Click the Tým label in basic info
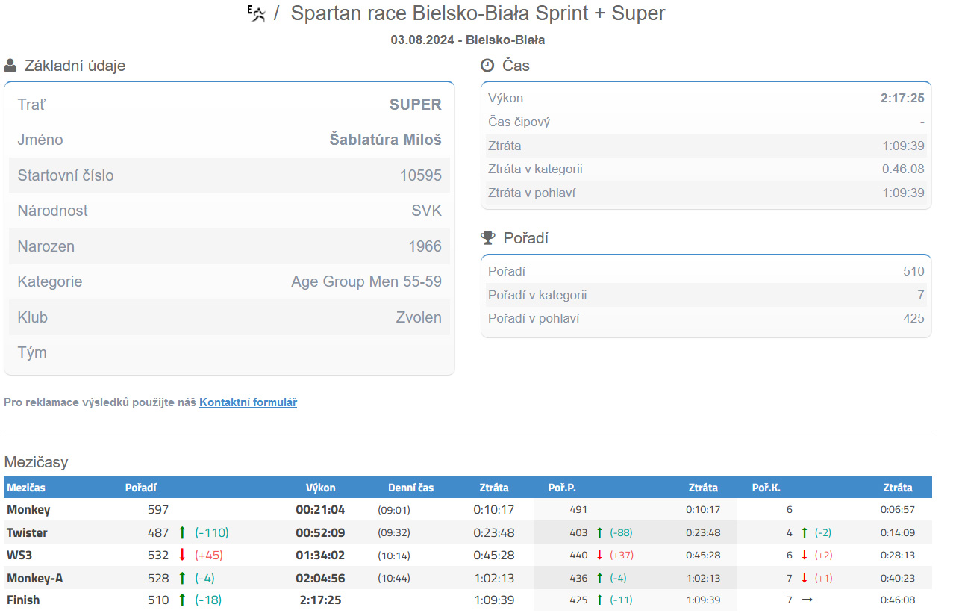959x613 pixels. [x=32, y=352]
